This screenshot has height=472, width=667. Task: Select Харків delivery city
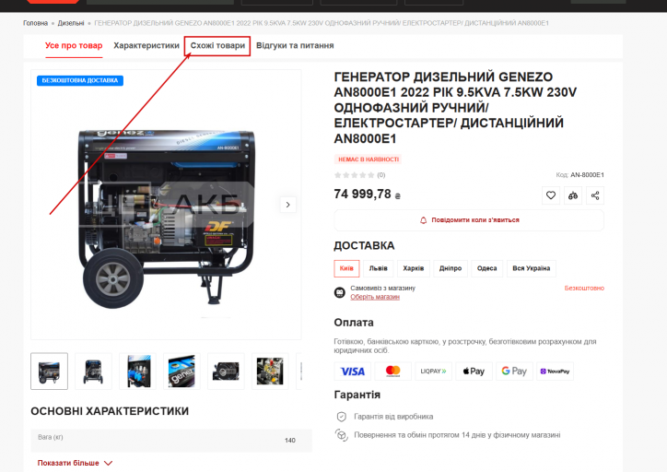click(x=414, y=268)
